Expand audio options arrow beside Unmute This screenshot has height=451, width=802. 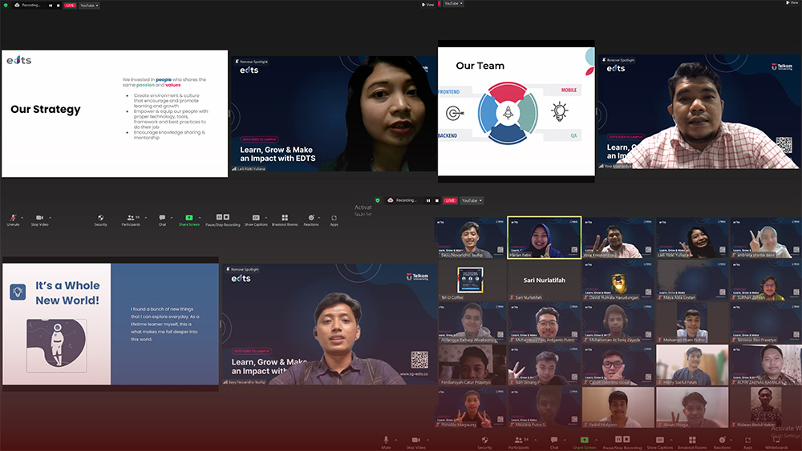tap(22, 216)
